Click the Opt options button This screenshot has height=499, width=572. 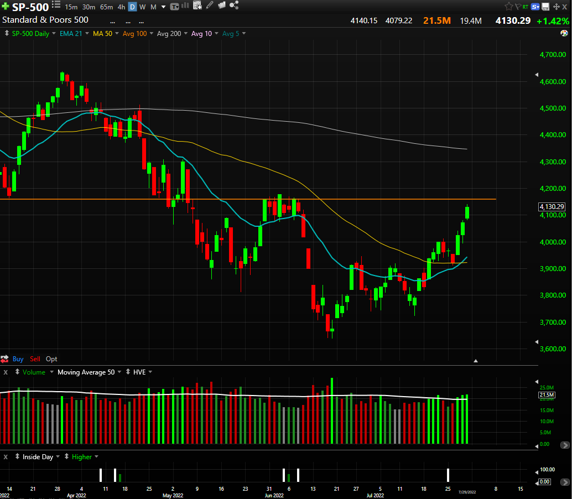[x=51, y=359]
